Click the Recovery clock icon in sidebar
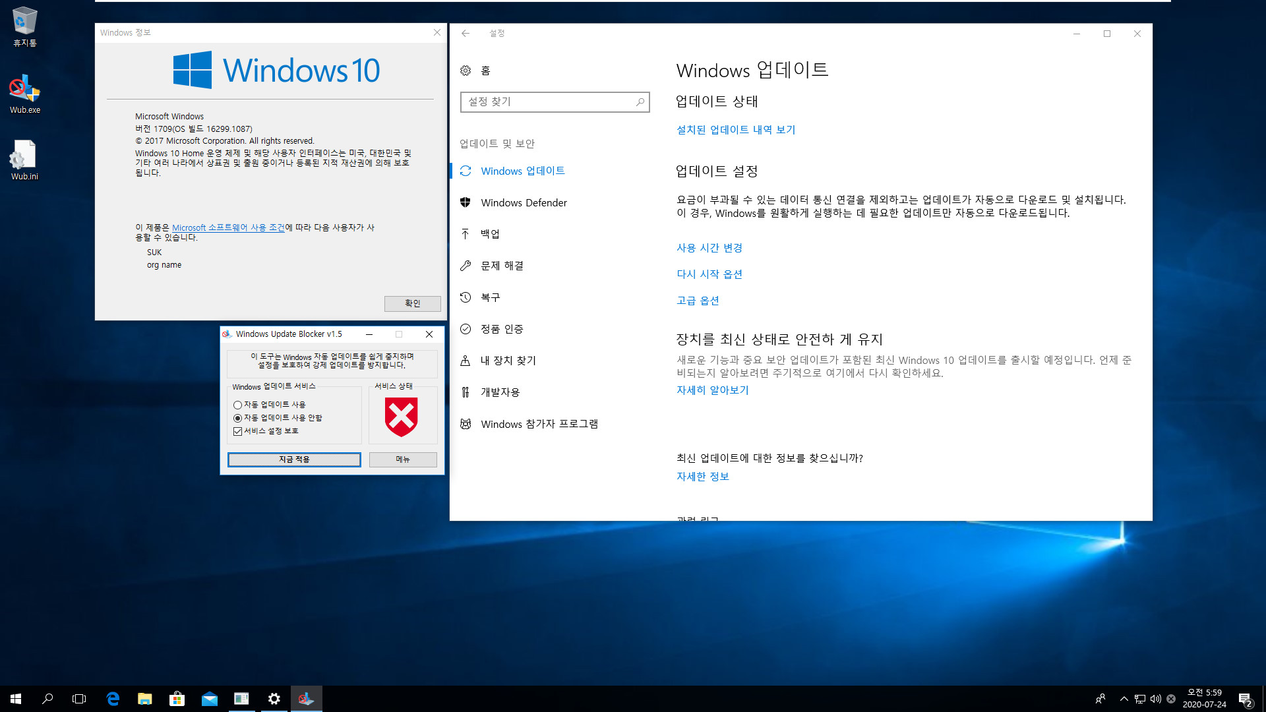 point(466,297)
